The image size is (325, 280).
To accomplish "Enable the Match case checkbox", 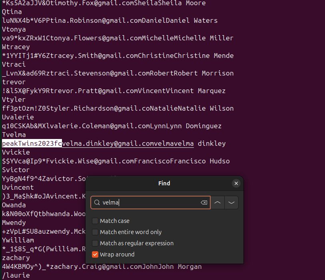I will click(95, 221).
